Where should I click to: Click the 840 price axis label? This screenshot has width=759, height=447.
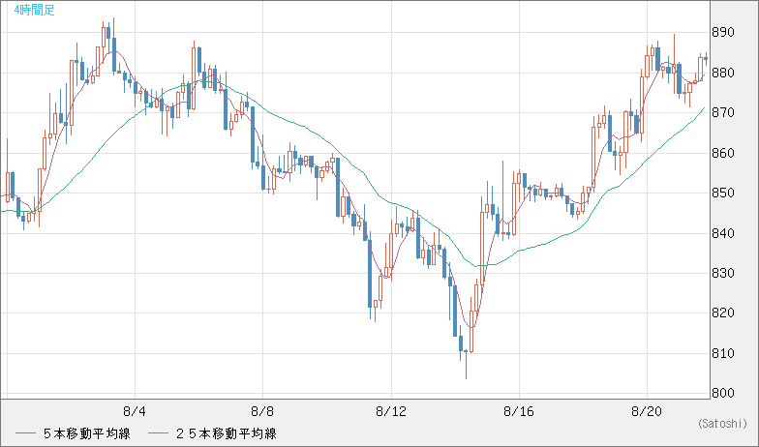click(722, 233)
